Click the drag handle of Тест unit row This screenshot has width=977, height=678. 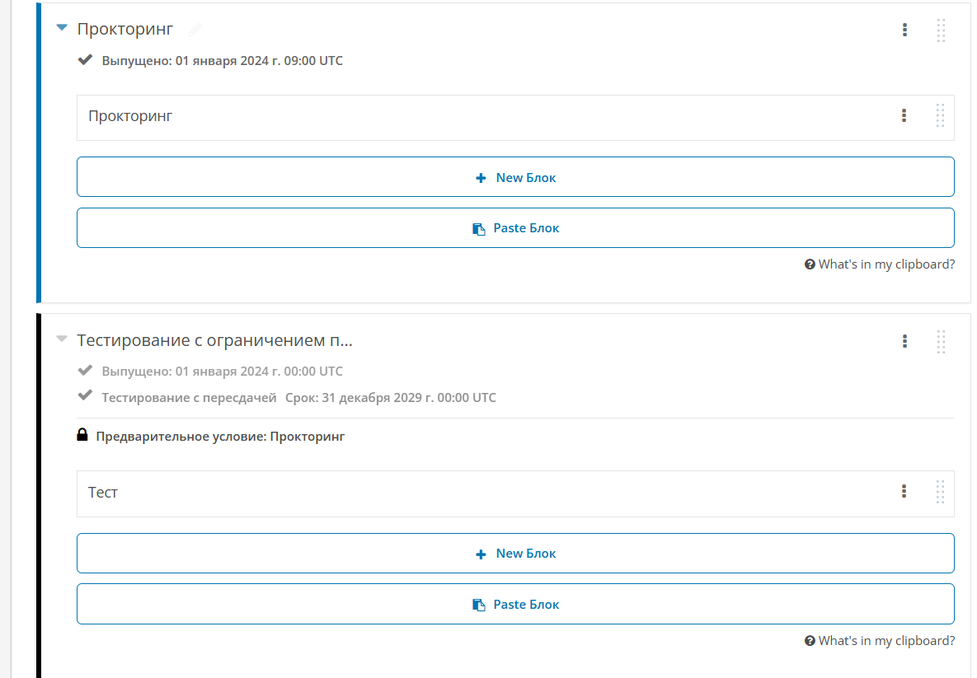(x=941, y=492)
